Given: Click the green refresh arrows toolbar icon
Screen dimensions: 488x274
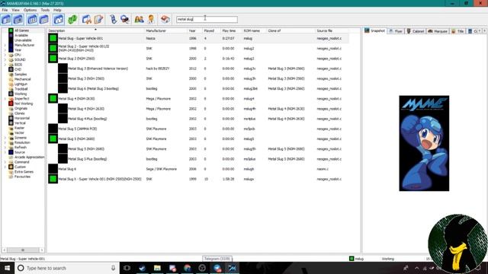Looking at the screenshot, I should click(x=72, y=19).
